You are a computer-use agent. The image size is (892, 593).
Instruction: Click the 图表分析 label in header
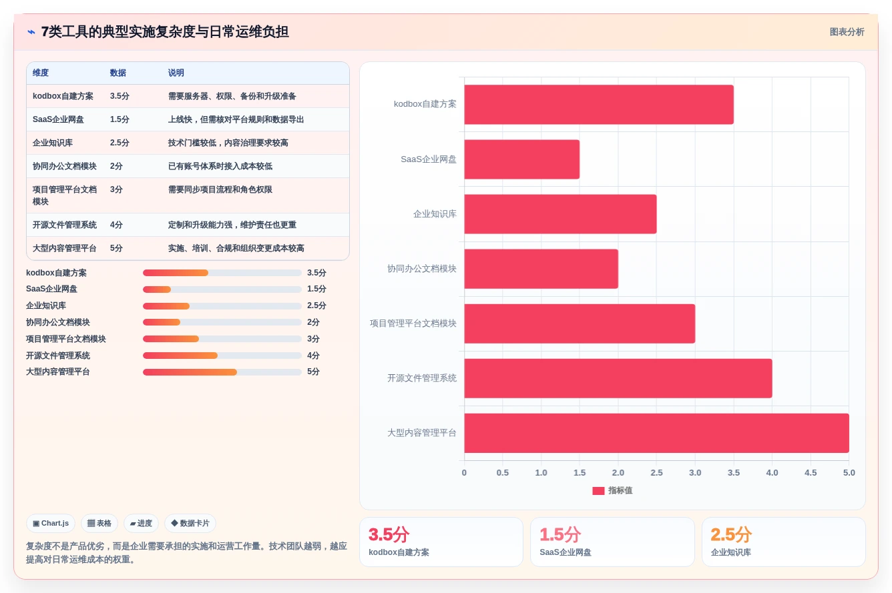pos(847,32)
